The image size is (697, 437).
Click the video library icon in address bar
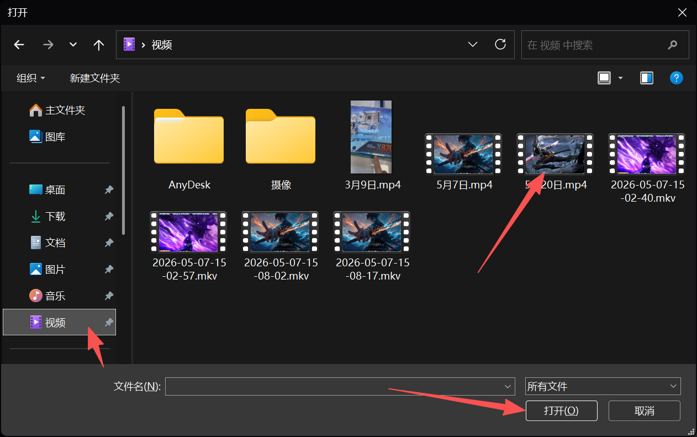[129, 45]
